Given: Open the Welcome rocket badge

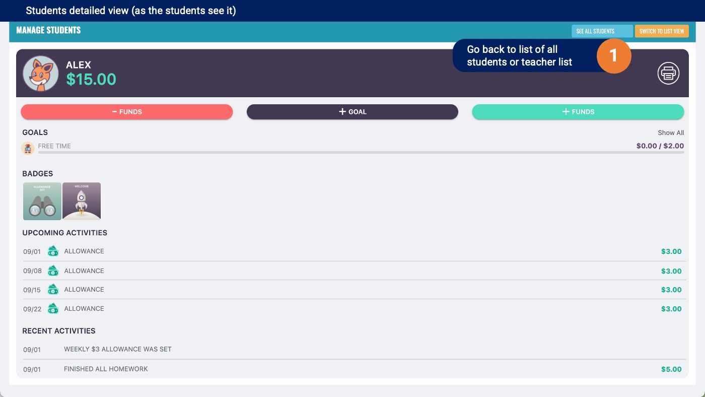Looking at the screenshot, I should 82,201.
